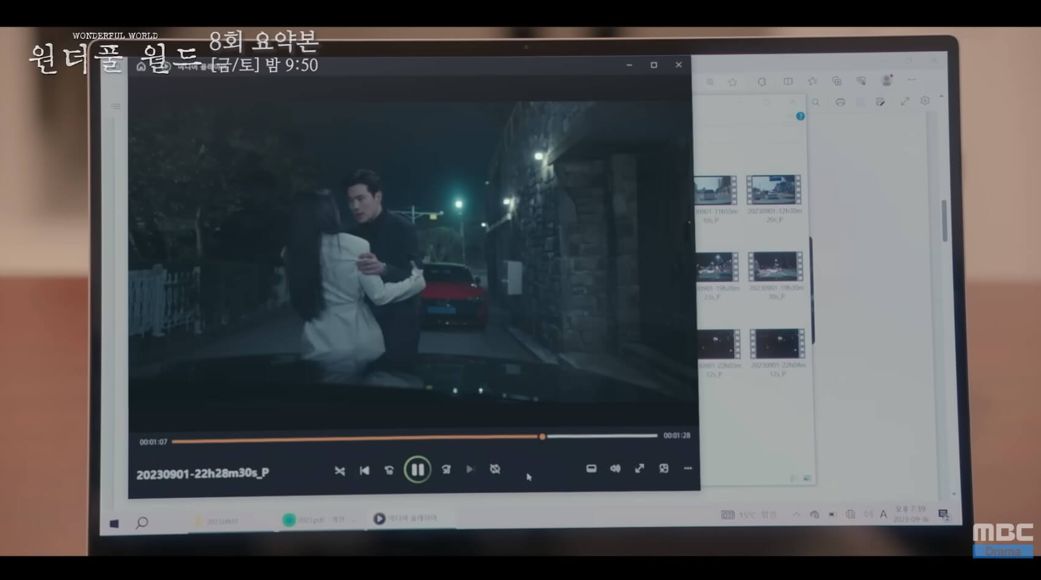Open more options in media player controls
Viewport: 1041px width, 580px height.
[688, 468]
